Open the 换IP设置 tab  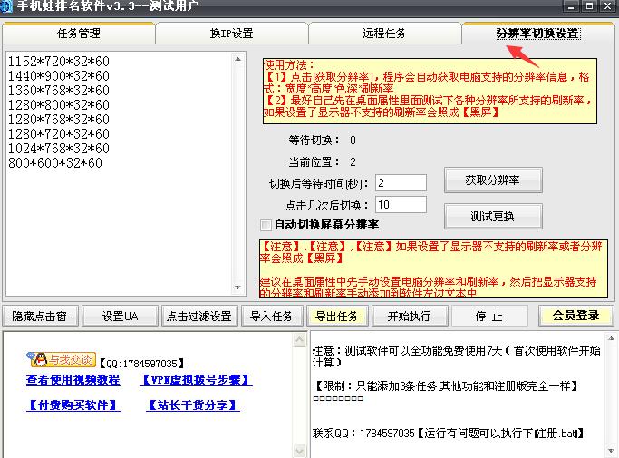click(x=231, y=34)
